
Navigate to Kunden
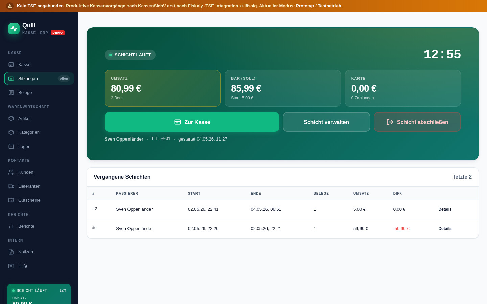coord(39,172)
